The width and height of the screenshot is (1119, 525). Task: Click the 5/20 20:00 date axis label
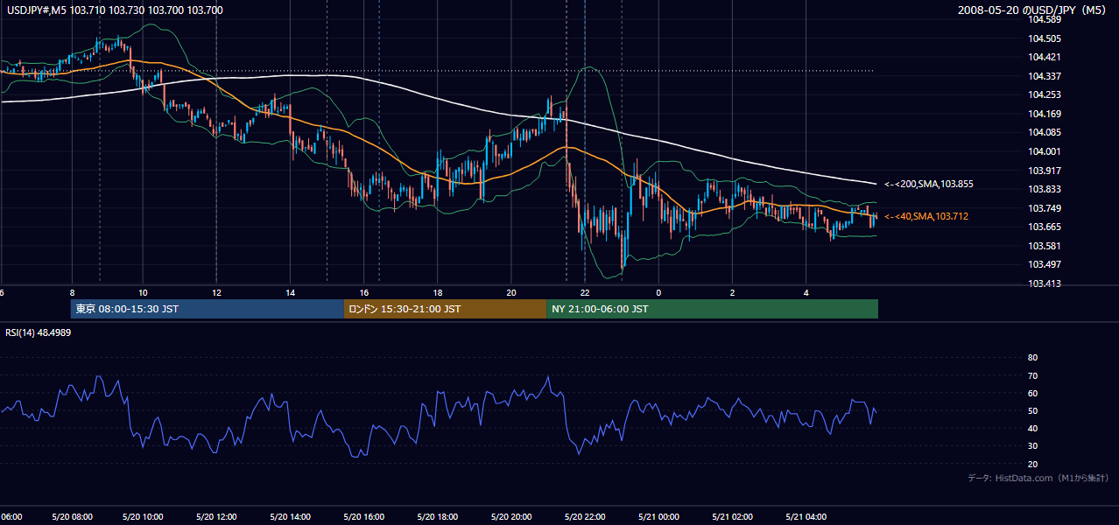512,516
